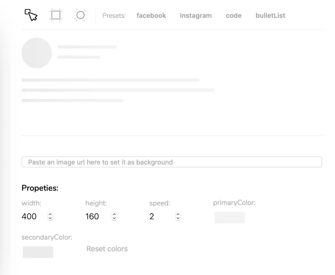
Task: Click the top title bar skeleton line
Action: (x=87, y=47)
